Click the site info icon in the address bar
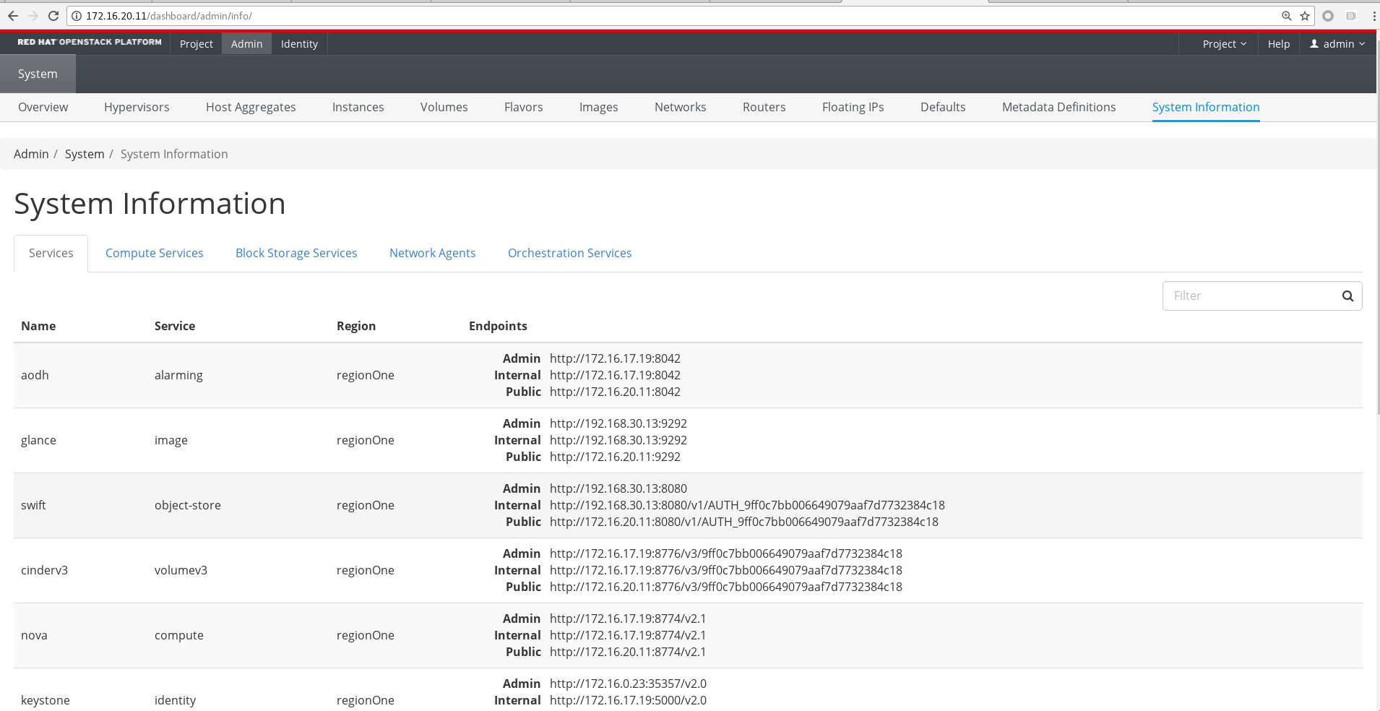The height and width of the screenshot is (711, 1380). pos(77,16)
